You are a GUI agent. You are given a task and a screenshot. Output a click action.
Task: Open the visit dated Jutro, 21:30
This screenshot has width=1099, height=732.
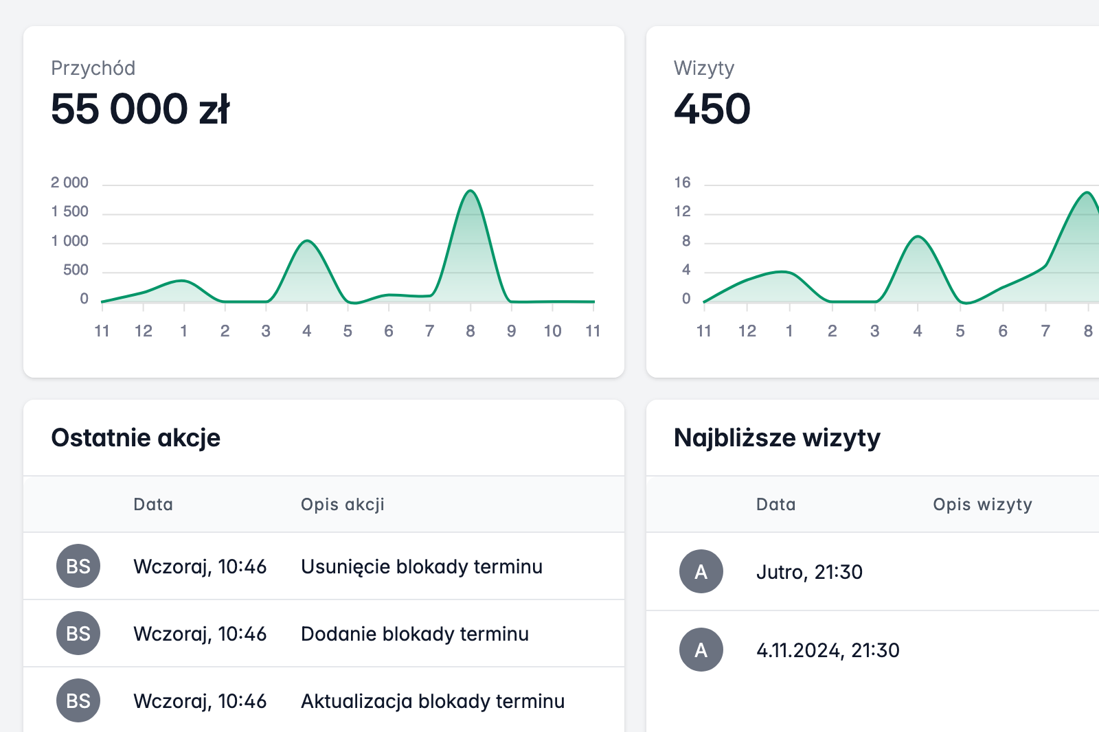tap(809, 572)
